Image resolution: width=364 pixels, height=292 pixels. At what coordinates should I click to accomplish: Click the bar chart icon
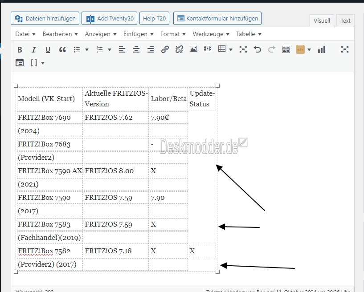(322, 49)
